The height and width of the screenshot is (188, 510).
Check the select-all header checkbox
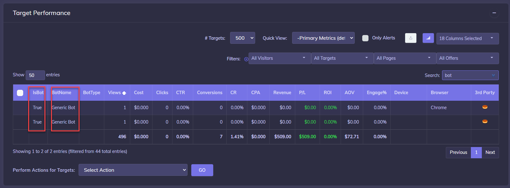coord(20,93)
